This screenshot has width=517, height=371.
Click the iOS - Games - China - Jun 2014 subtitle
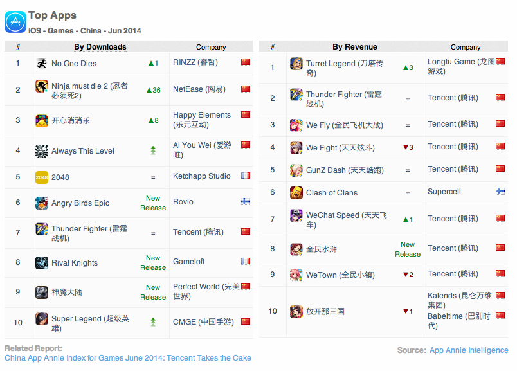click(85, 31)
